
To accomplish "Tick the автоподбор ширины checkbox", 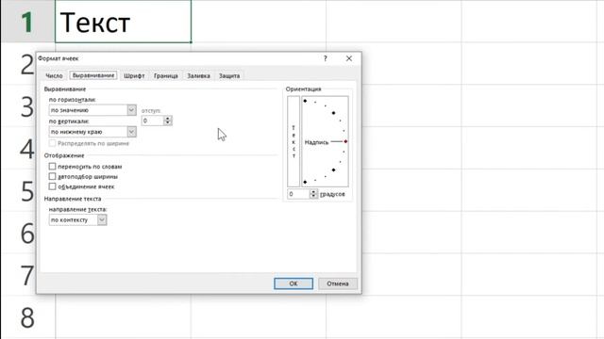I will tap(53, 176).
